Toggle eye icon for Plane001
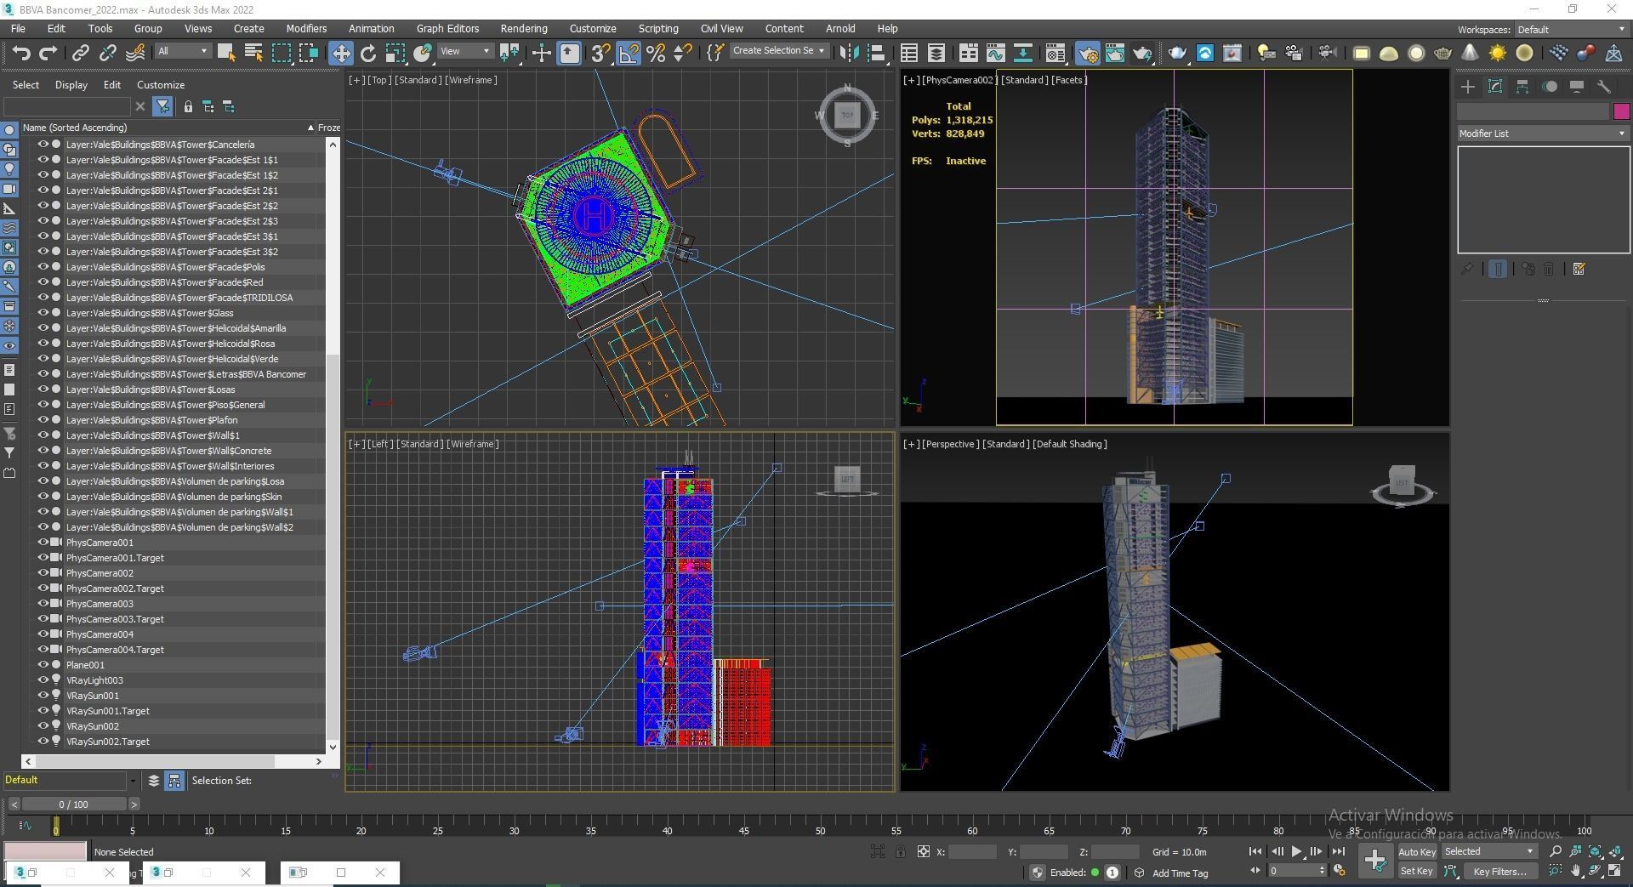 tap(43, 665)
